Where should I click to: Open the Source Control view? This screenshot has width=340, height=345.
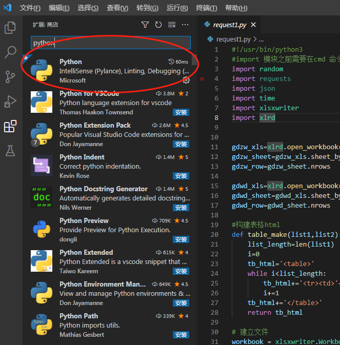(x=10, y=77)
